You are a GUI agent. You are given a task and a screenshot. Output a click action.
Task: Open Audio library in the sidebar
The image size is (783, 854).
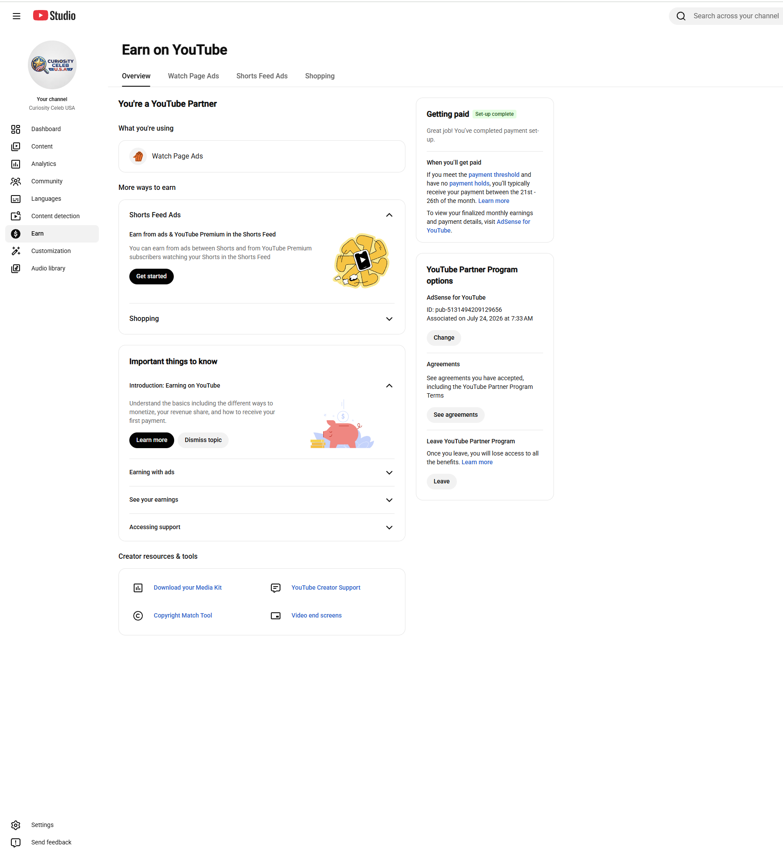point(52,268)
